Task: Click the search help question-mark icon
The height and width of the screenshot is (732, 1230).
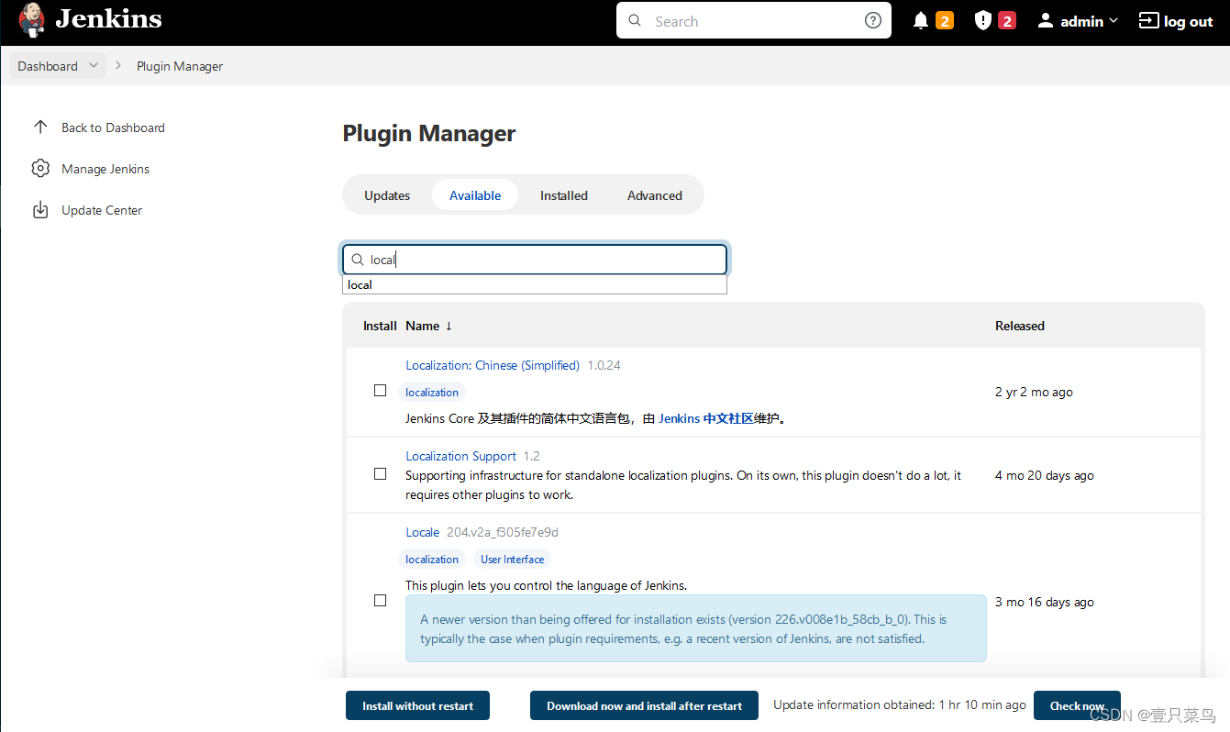Action: (873, 20)
